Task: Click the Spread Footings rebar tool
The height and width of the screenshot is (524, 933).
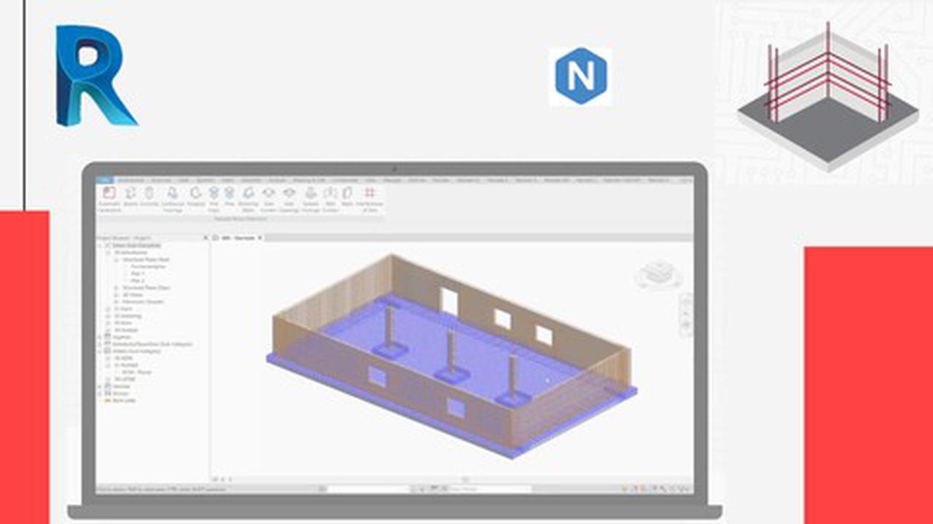Action: click(x=311, y=194)
